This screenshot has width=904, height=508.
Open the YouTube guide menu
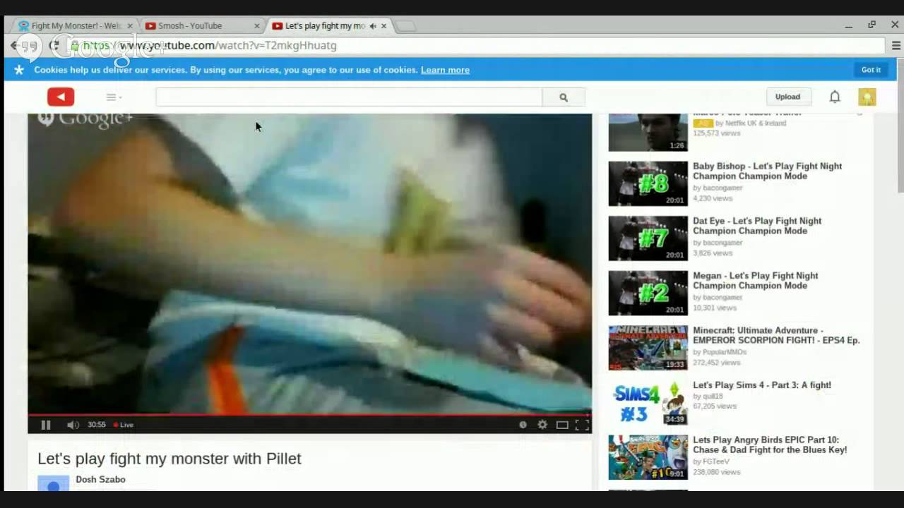pyautogui.click(x=114, y=97)
